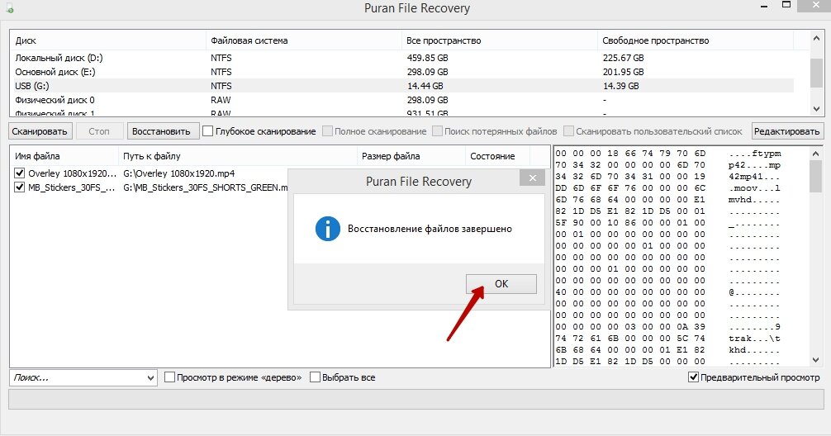Toggle Полное сканирование checkbox
831x436 pixels.
pyautogui.click(x=327, y=130)
